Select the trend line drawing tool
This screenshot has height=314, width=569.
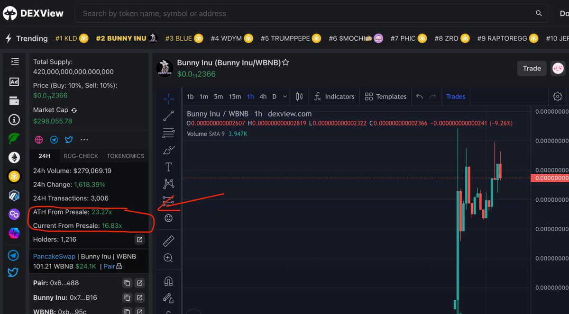(168, 116)
